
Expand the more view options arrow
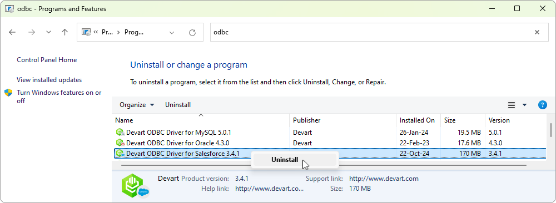524,105
